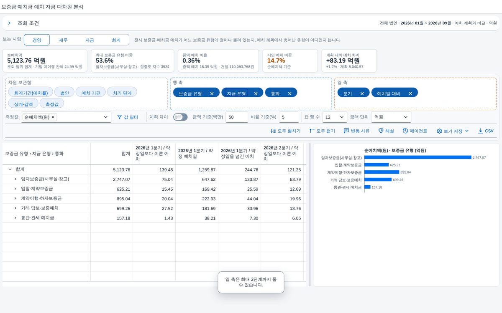Open the 해설 explanation panel
The width and height of the screenshot is (502, 313).
(386, 131)
